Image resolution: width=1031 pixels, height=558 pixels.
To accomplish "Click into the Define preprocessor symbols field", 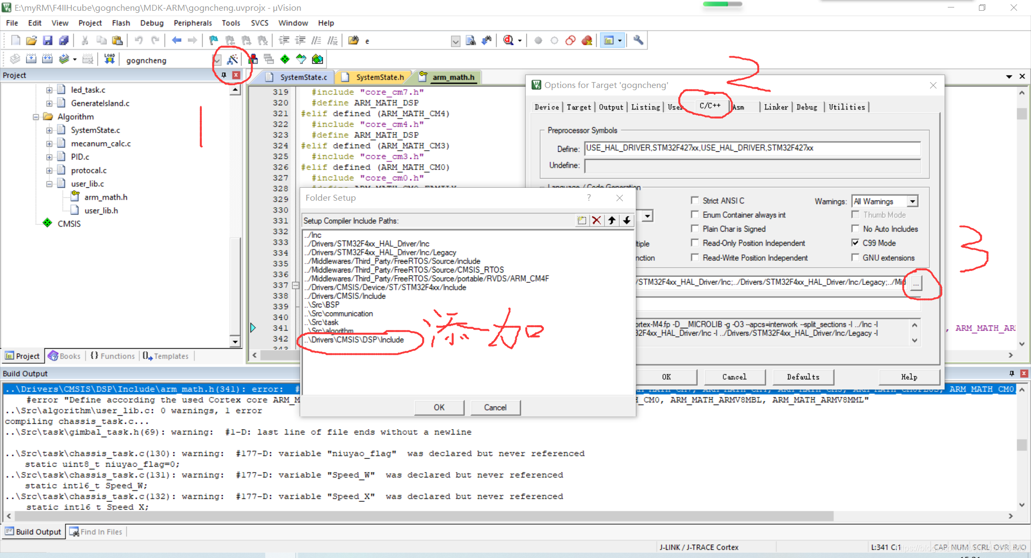I will tap(752, 148).
